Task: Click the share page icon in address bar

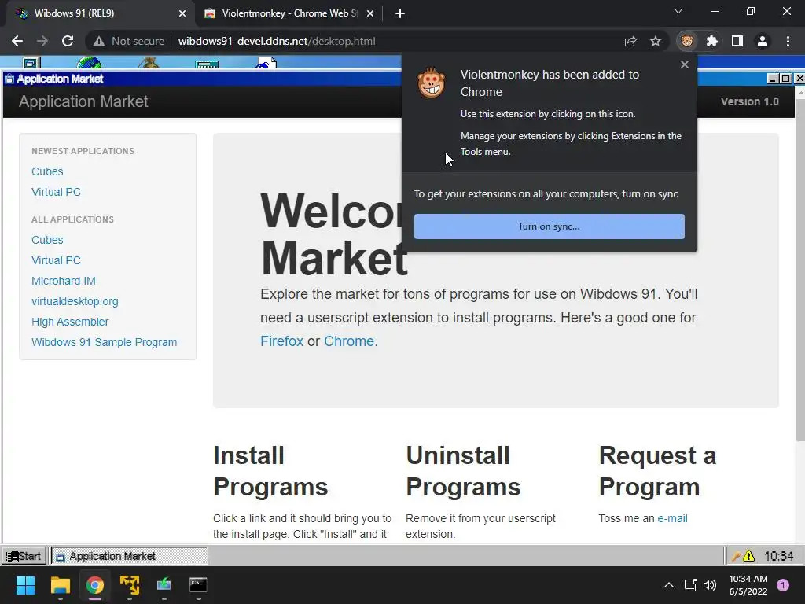Action: 630,41
